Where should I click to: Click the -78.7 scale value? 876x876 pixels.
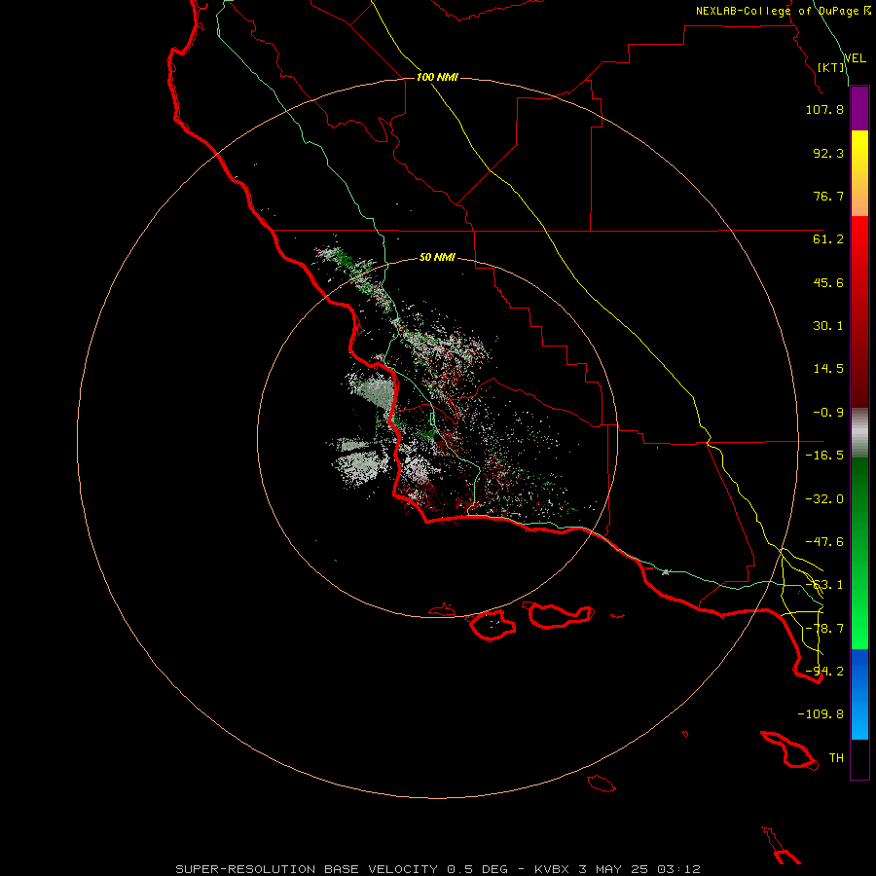[x=824, y=629]
